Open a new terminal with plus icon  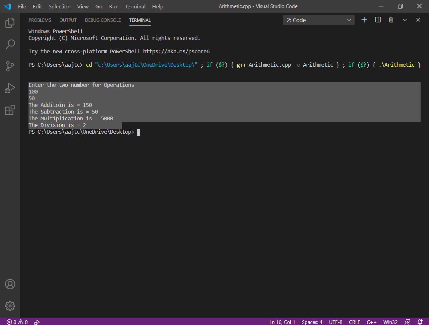[364, 20]
